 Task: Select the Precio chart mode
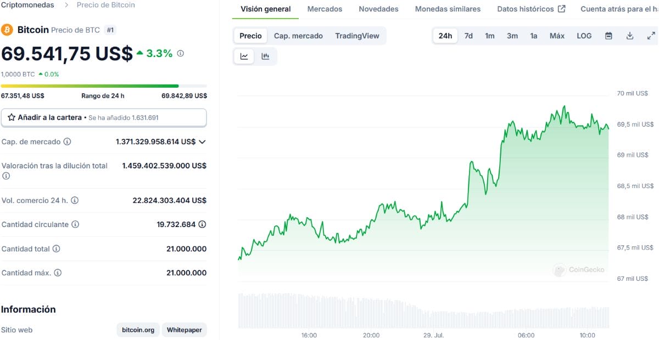click(x=251, y=36)
